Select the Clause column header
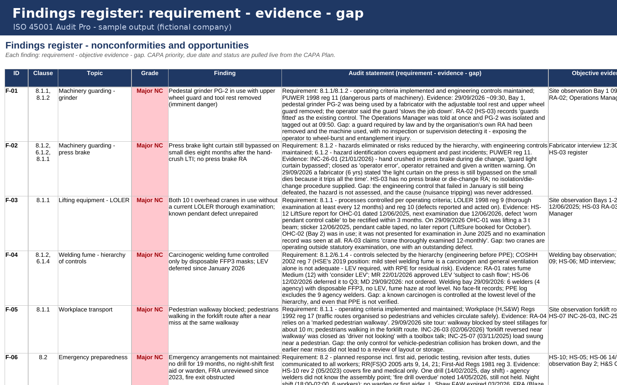The width and height of the screenshot is (617, 385). coord(43,78)
